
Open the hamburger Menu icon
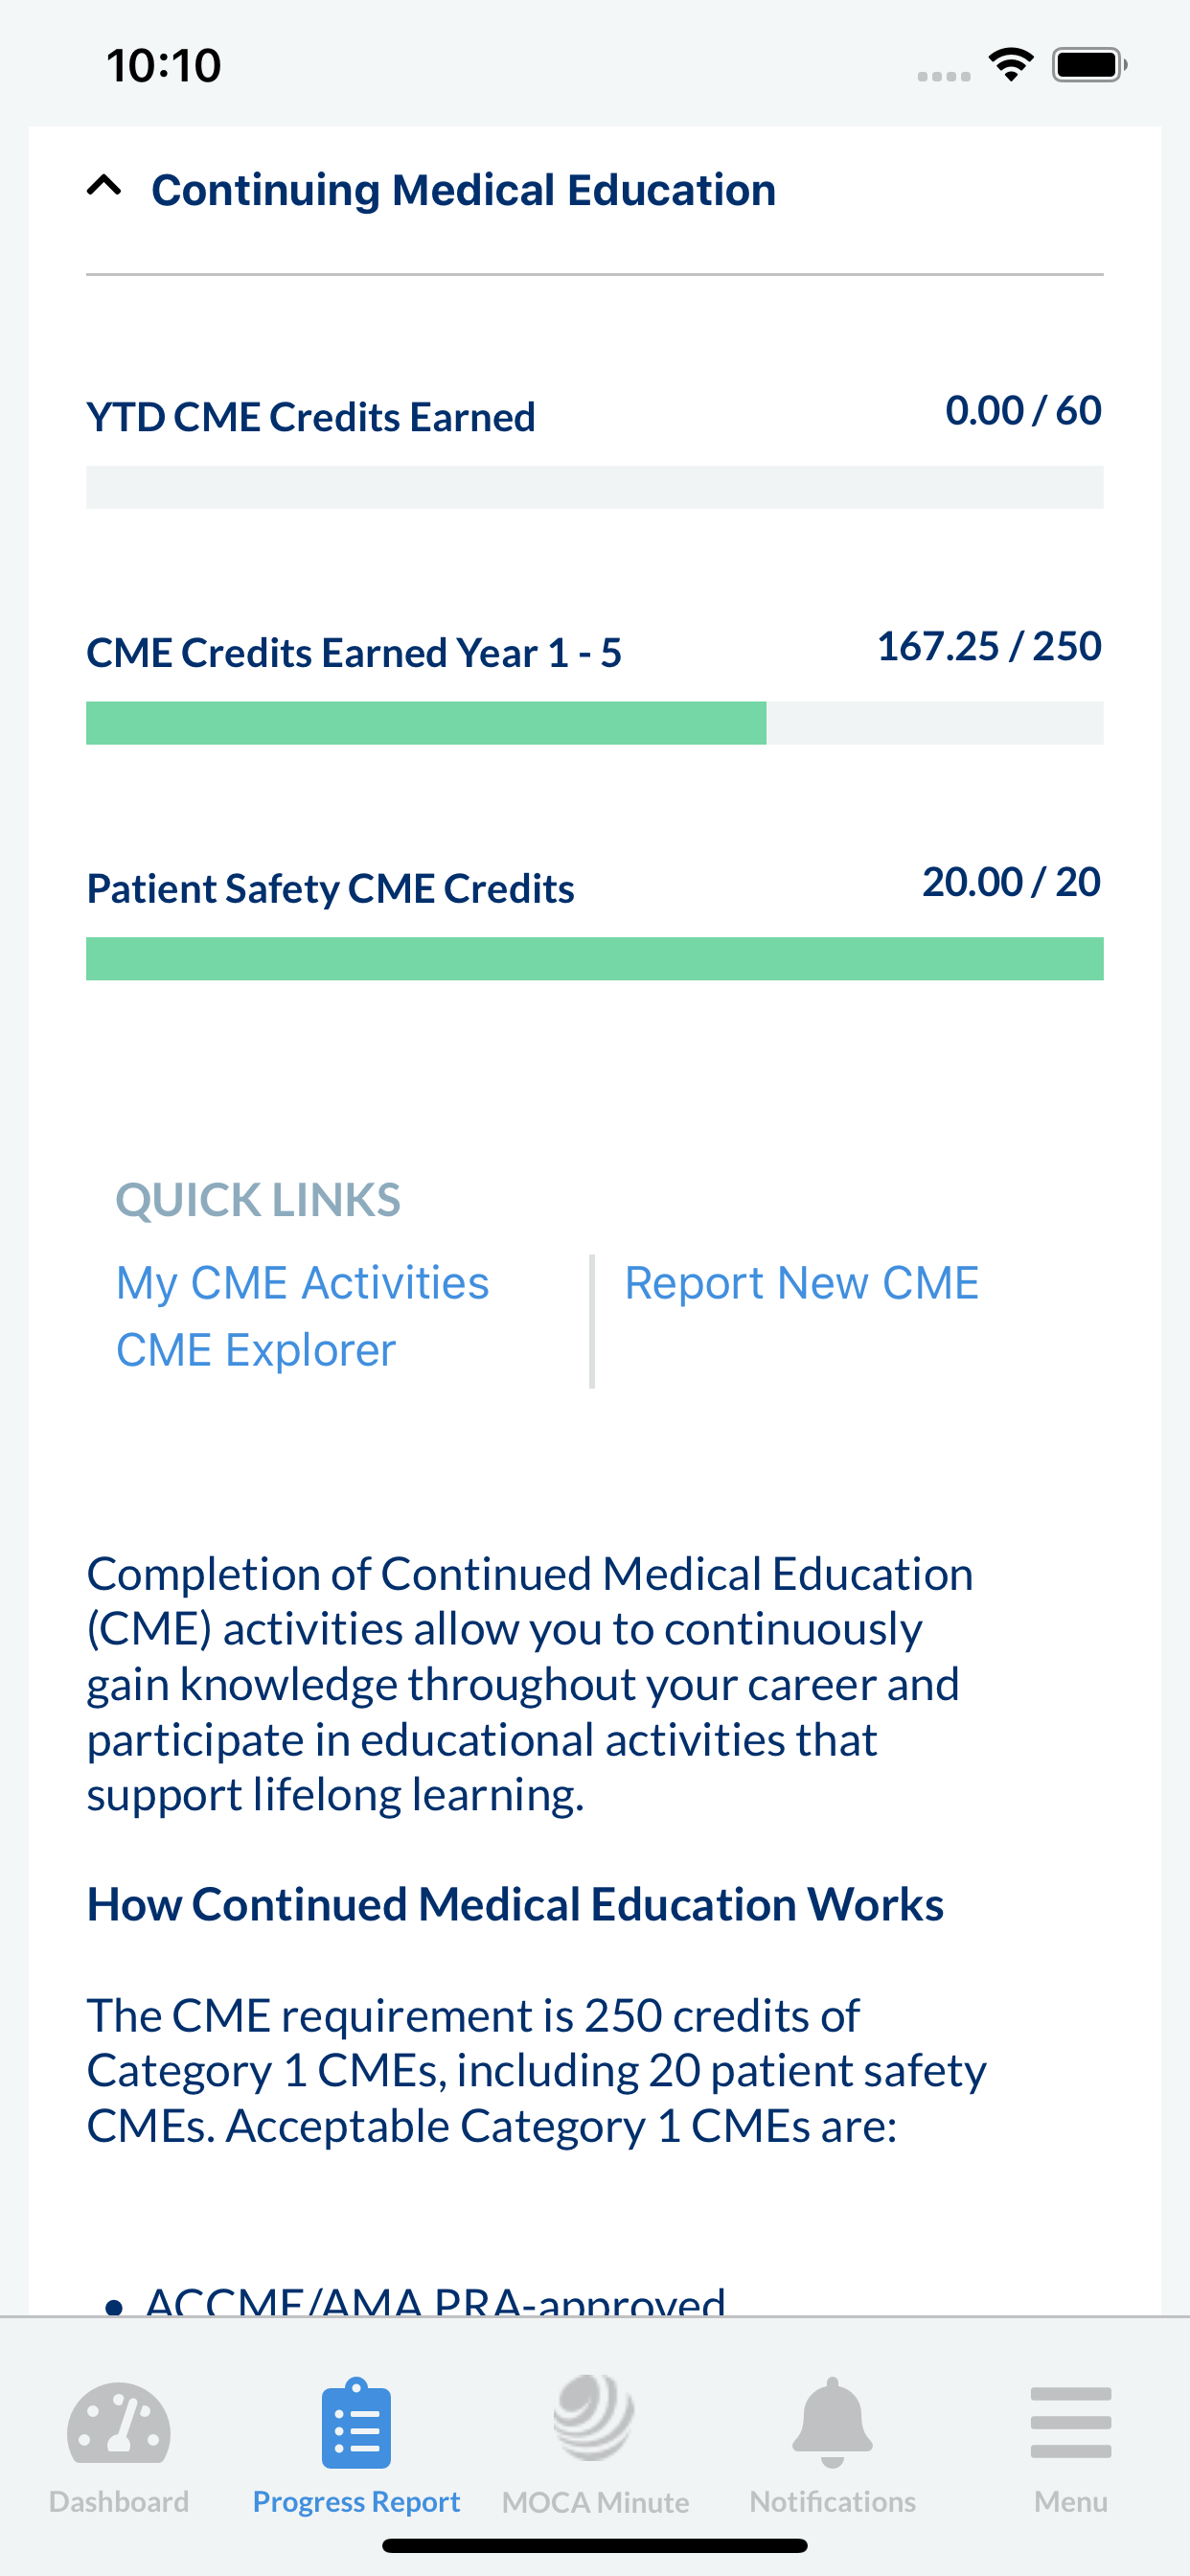[1070, 2422]
